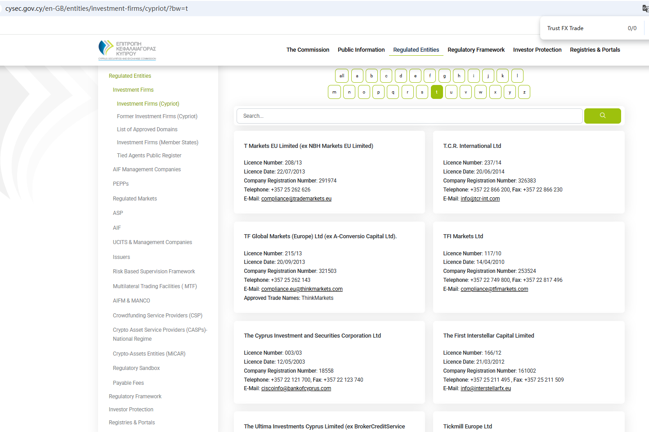This screenshot has height=432, width=649.
Task: Filter entities by letter 'l'
Action: click(x=517, y=76)
